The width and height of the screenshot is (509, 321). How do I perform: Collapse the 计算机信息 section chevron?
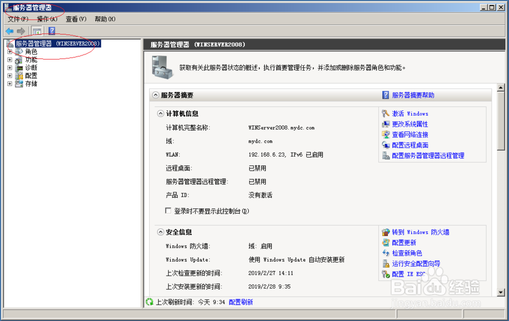click(160, 113)
